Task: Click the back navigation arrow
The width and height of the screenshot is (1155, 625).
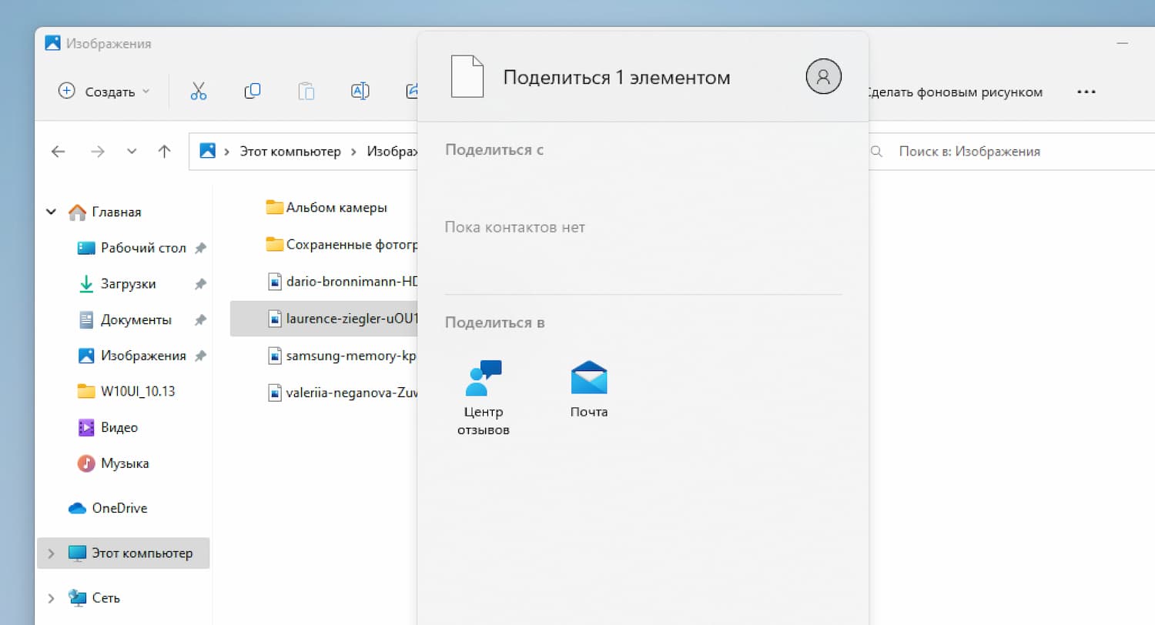Action: (59, 152)
